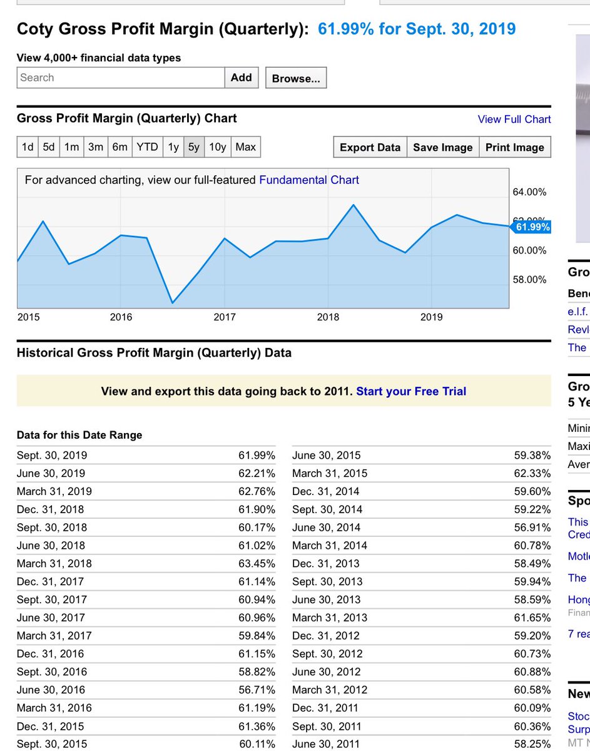
Task: Click the Dec. 31, 2012 row date
Action: (326, 636)
